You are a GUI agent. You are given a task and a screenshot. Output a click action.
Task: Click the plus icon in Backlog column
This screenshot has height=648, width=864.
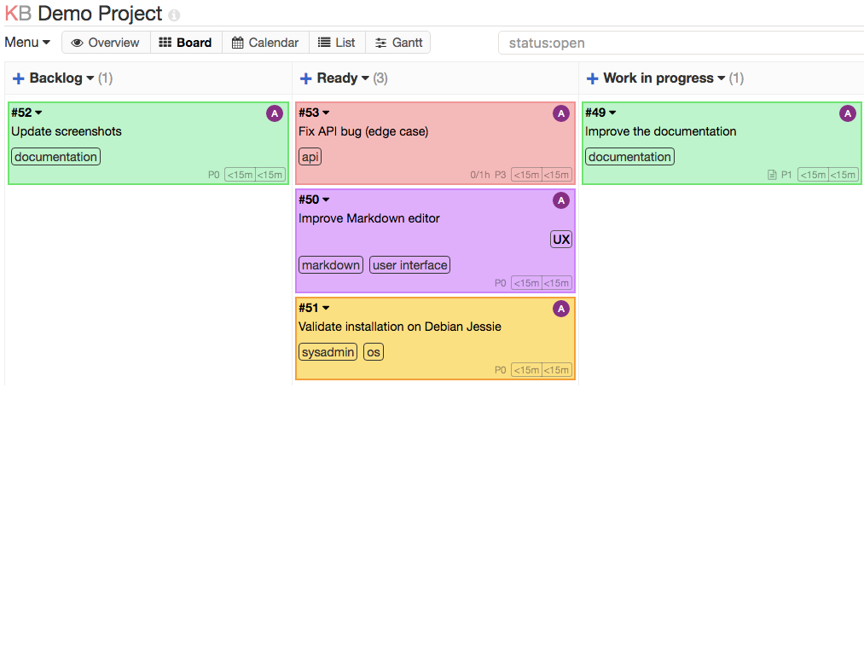click(19, 78)
